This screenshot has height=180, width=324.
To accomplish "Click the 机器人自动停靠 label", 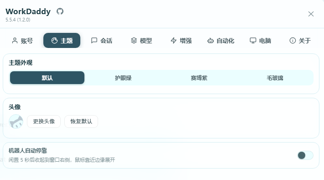I will pos(28,151).
